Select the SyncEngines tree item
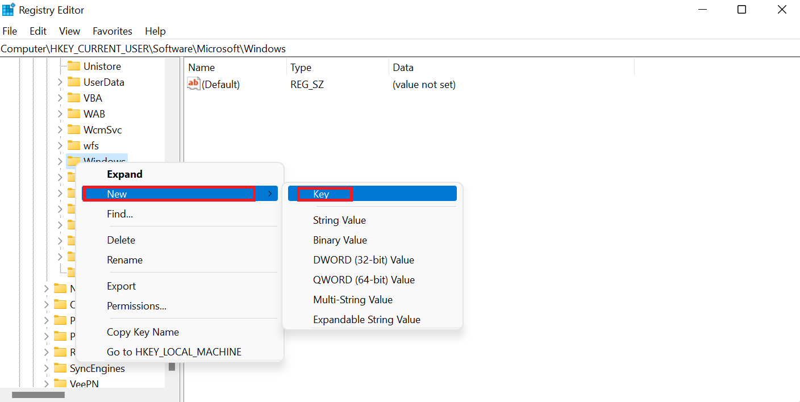Viewport: 800px width, 402px height. tap(97, 368)
